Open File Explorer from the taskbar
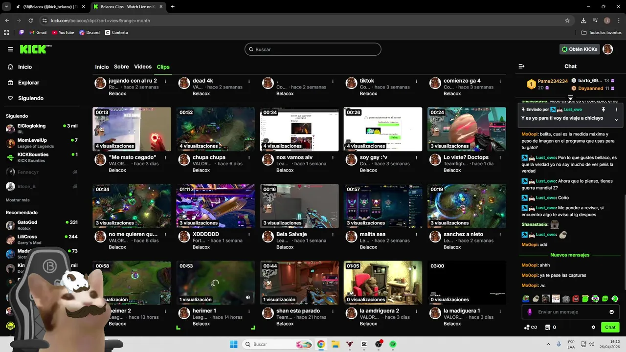 [335, 344]
